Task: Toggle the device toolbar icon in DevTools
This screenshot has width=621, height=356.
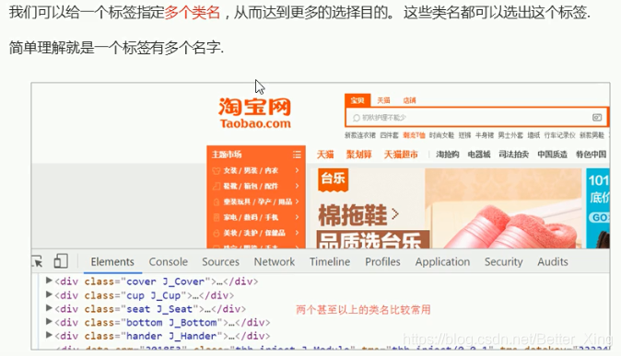Action: pyautogui.click(x=61, y=261)
